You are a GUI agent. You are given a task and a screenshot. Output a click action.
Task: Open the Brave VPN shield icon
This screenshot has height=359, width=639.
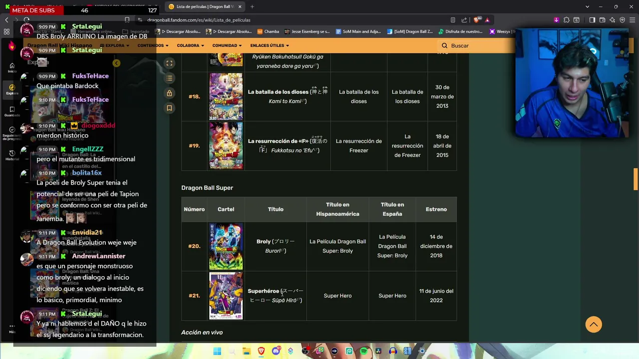tap(622, 20)
